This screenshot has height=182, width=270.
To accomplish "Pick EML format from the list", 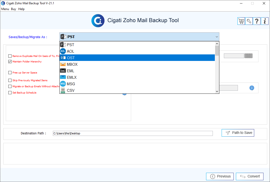I will click(x=137, y=71).
